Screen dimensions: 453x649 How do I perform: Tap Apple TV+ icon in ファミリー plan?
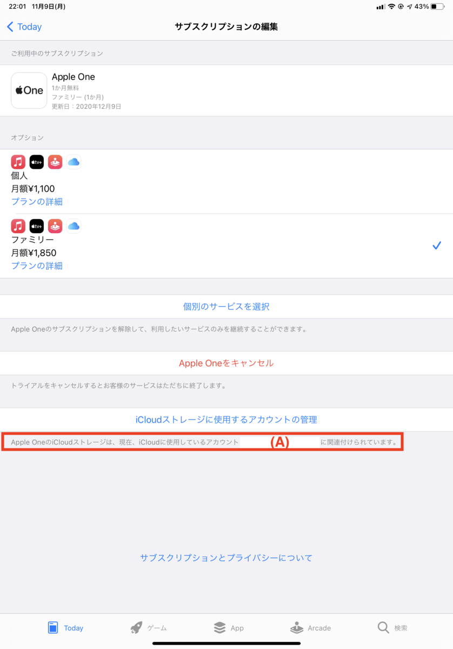click(x=37, y=226)
